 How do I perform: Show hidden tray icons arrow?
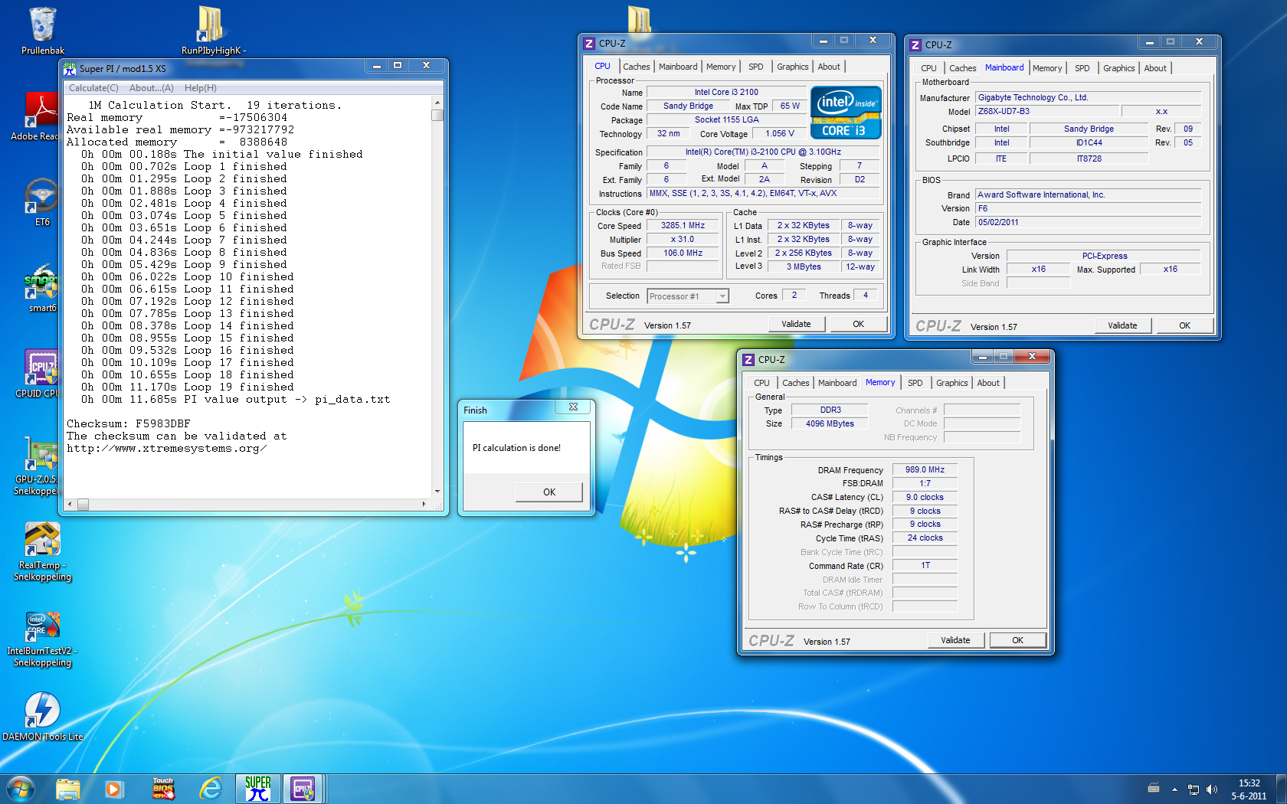(1174, 789)
